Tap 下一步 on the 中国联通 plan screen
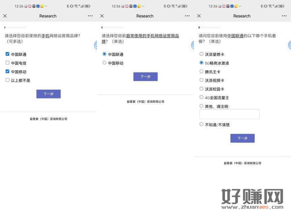The width and height of the screenshot is (291, 215). pyautogui.click(x=243, y=138)
